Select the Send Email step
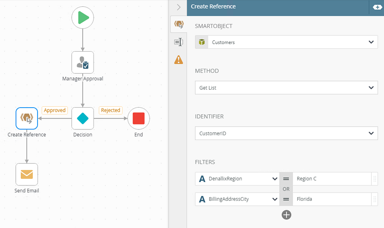 click(27, 175)
